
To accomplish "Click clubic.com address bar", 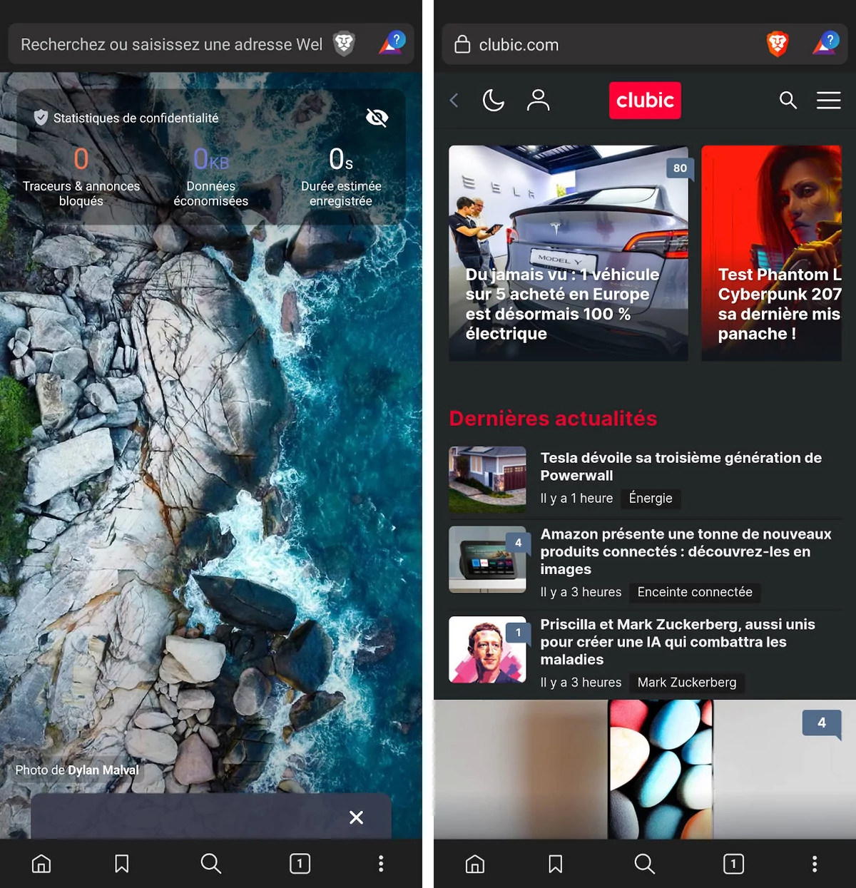I will click(644, 44).
